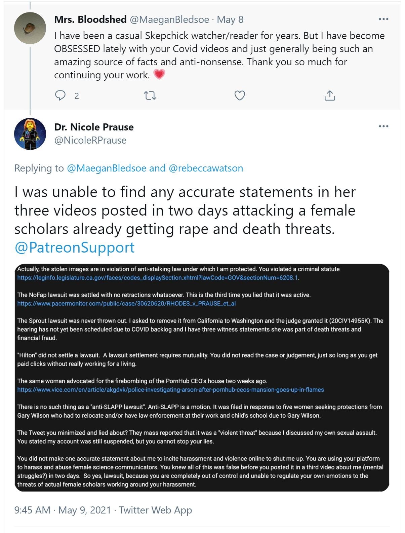The image size is (405, 533).
Task: Click the Dr. Nicole Prause display name
Action: [x=94, y=127]
